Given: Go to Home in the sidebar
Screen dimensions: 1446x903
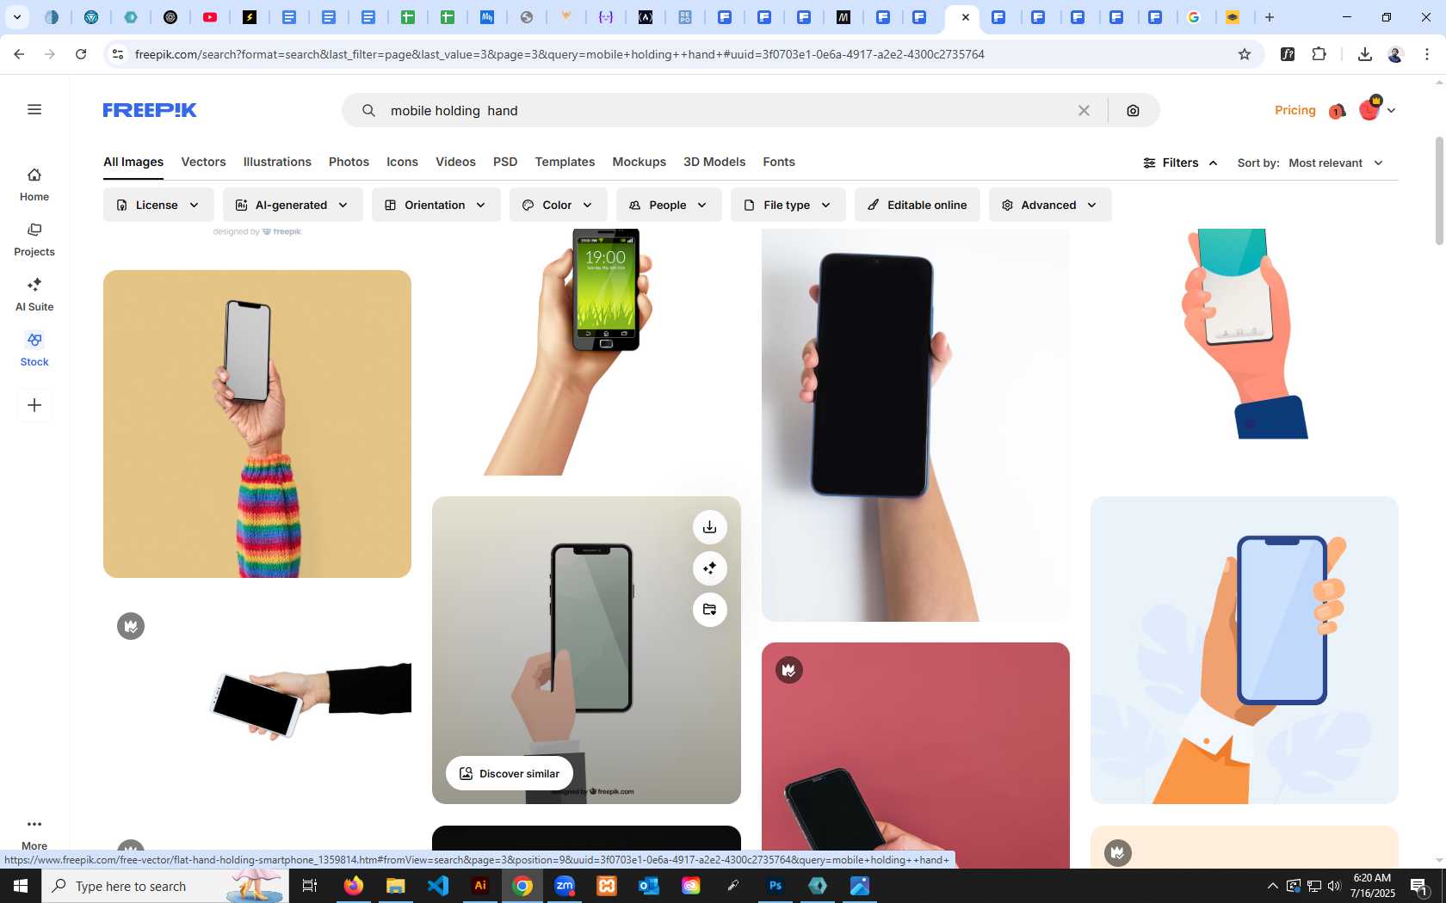Looking at the screenshot, I should pyautogui.click(x=34, y=185).
